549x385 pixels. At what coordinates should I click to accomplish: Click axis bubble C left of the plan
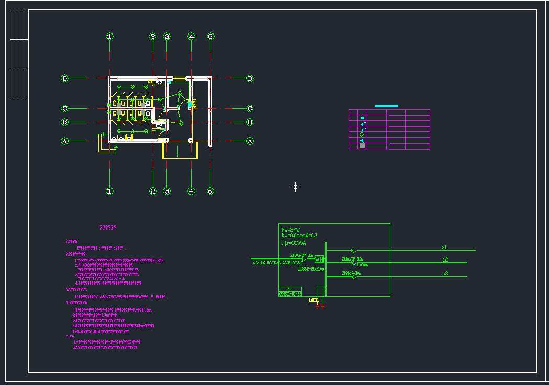click(x=65, y=108)
